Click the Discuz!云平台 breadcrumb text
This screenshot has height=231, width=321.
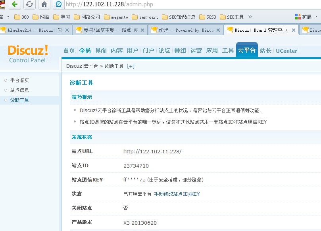click(x=82, y=66)
